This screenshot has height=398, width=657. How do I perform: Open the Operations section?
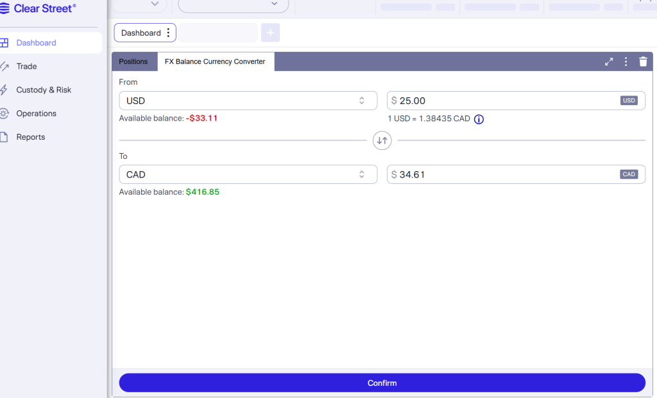tap(36, 113)
